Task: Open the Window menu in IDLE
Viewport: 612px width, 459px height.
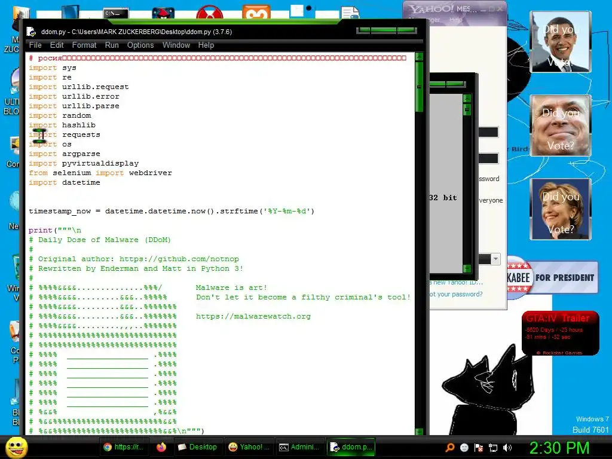Action: (176, 45)
